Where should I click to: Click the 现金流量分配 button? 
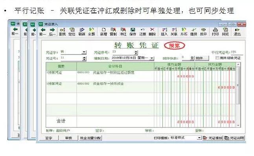(x=90, y=138)
